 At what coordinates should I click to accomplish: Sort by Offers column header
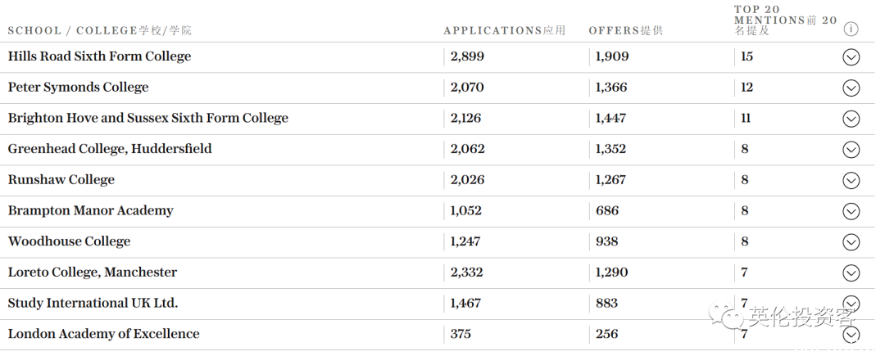625,30
